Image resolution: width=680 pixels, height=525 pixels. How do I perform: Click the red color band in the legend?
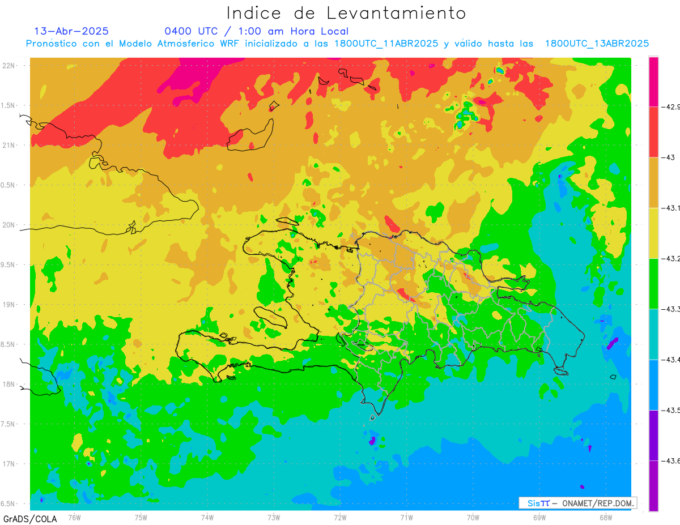click(653, 132)
